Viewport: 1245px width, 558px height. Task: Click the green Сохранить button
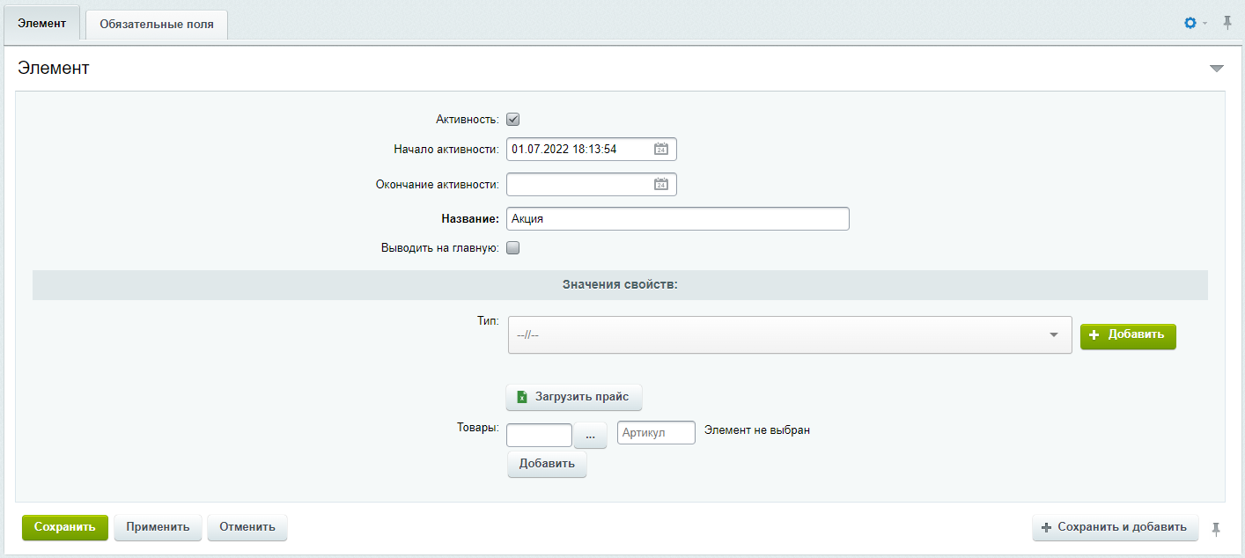(65, 528)
